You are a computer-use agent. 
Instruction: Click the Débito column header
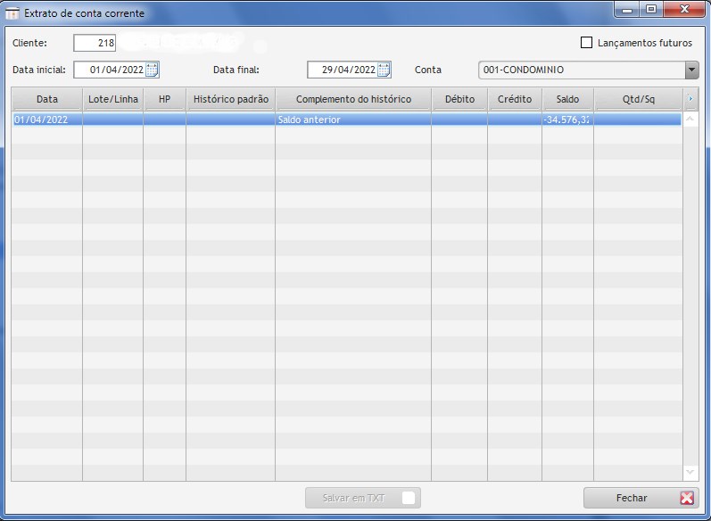[459, 99]
